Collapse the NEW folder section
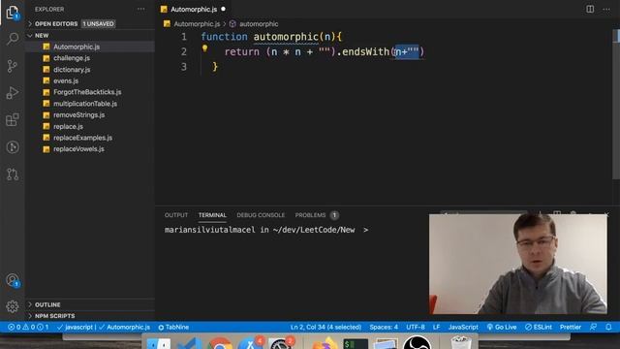 42,36
